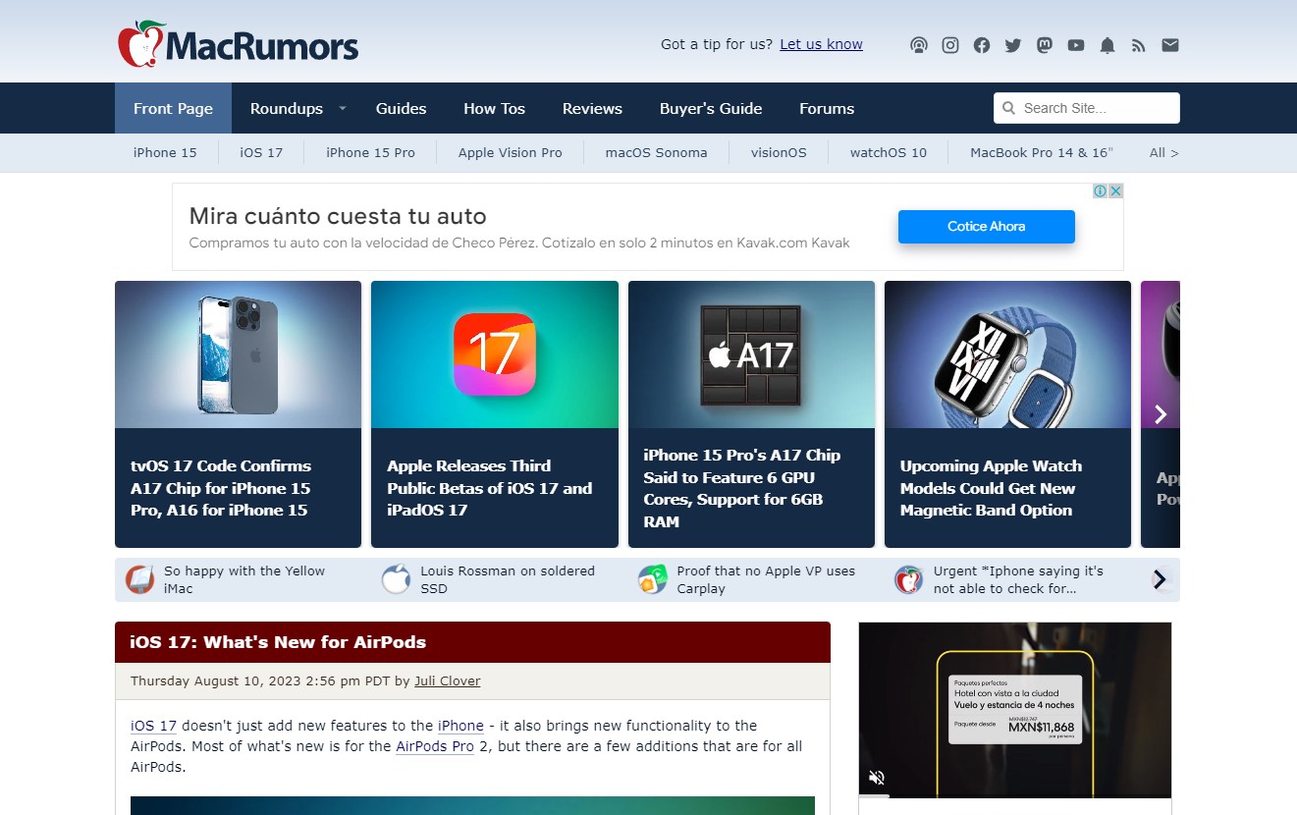Image resolution: width=1297 pixels, height=815 pixels.
Task: Open the Buyer's Guide menu item
Action: [x=711, y=108]
